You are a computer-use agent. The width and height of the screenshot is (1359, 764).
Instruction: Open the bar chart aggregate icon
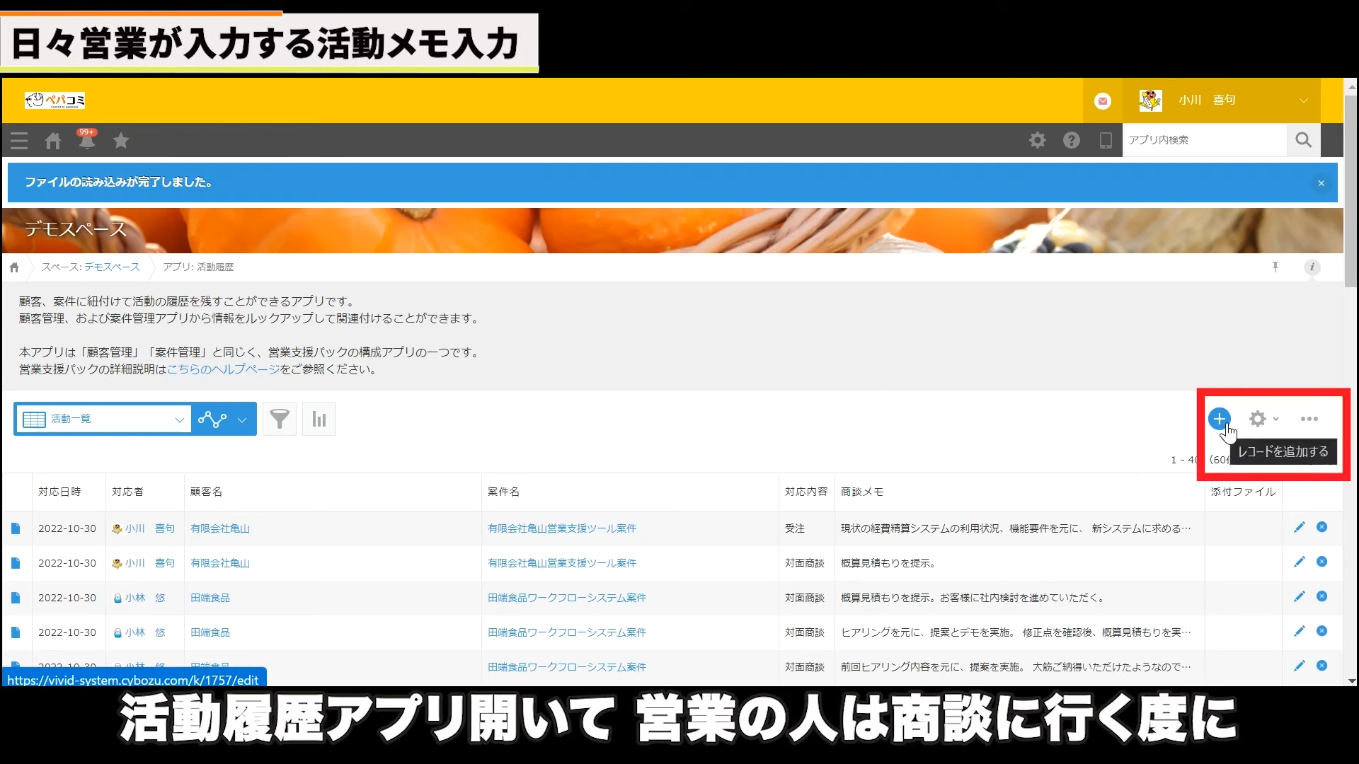pos(319,419)
